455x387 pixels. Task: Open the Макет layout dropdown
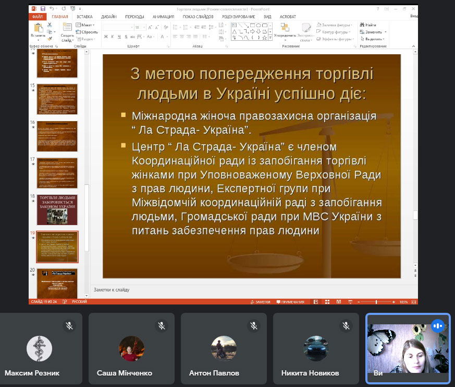click(x=85, y=25)
